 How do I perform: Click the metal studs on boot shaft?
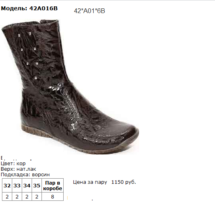tap(29, 56)
